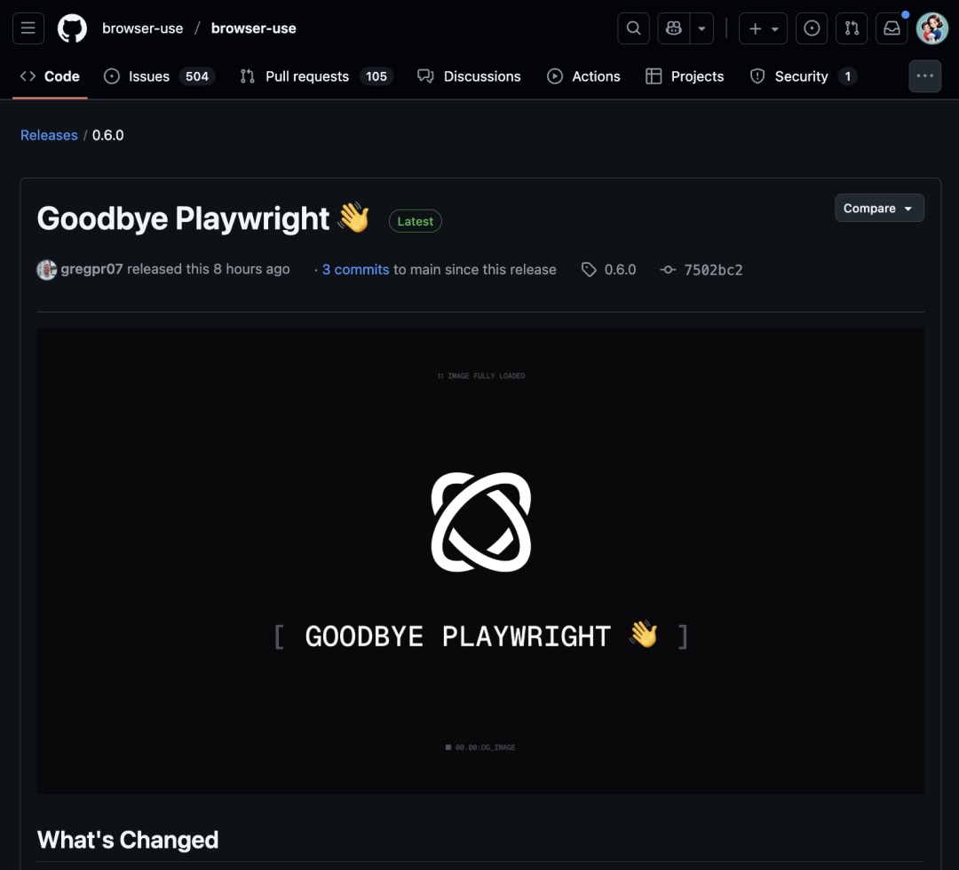Image resolution: width=959 pixels, height=870 pixels.
Task: Expand the three-dot more tabs menu
Action: click(924, 75)
